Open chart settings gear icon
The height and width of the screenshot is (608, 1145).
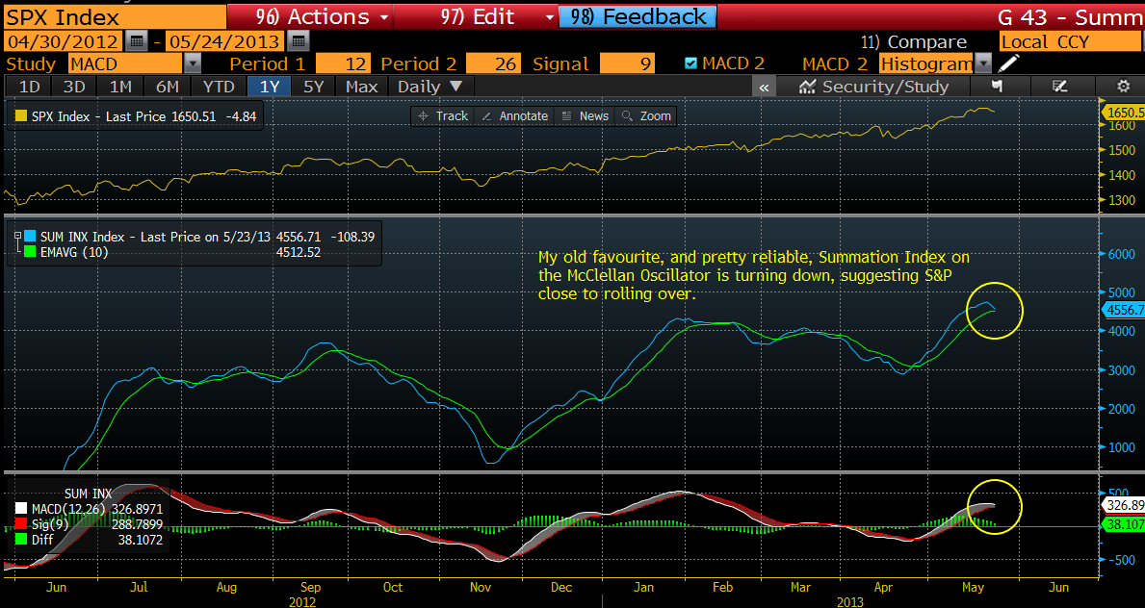(x=1123, y=87)
